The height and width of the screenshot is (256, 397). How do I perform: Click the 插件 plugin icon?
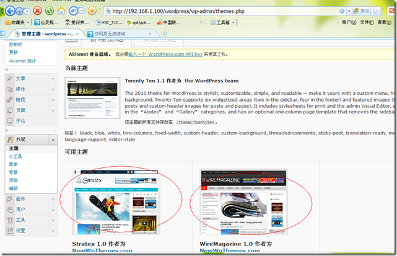(x=10, y=199)
